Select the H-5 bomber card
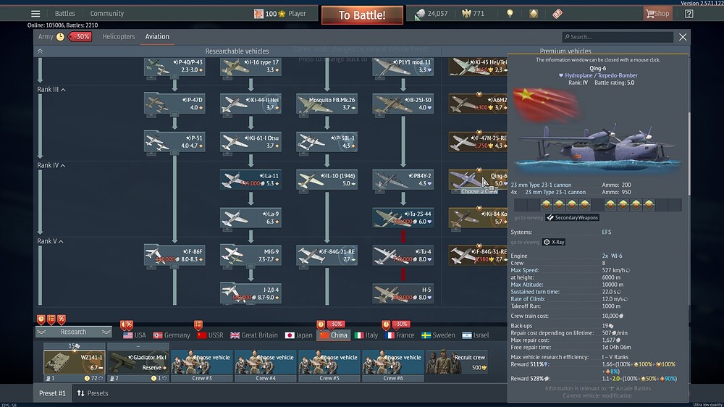 pos(403,293)
